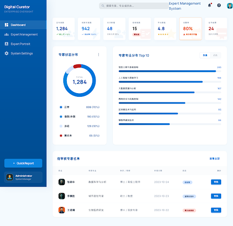Switch Top 10 chart to the left toggle option

pyautogui.click(x=205, y=55)
